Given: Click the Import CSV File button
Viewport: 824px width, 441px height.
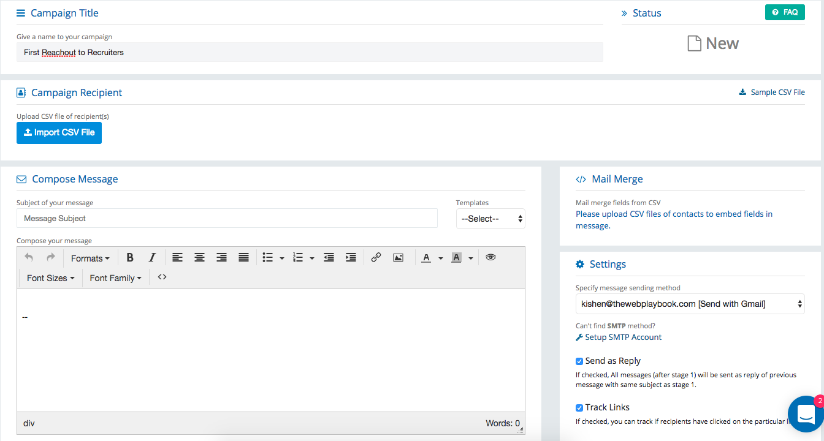Looking at the screenshot, I should click(59, 133).
